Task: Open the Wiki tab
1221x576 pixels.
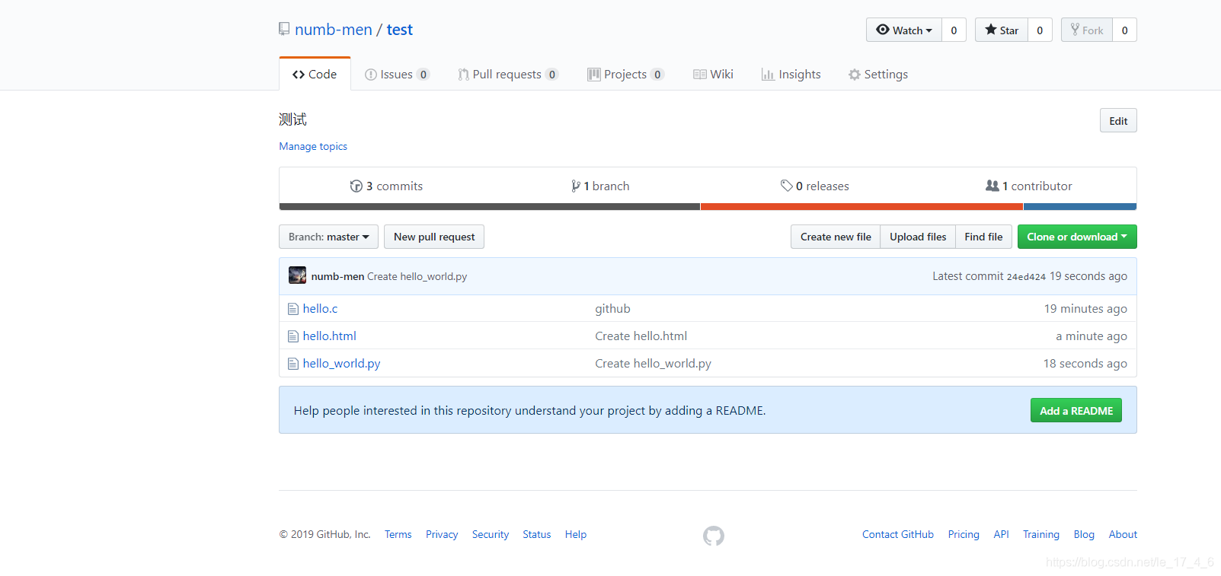Action: click(x=713, y=74)
